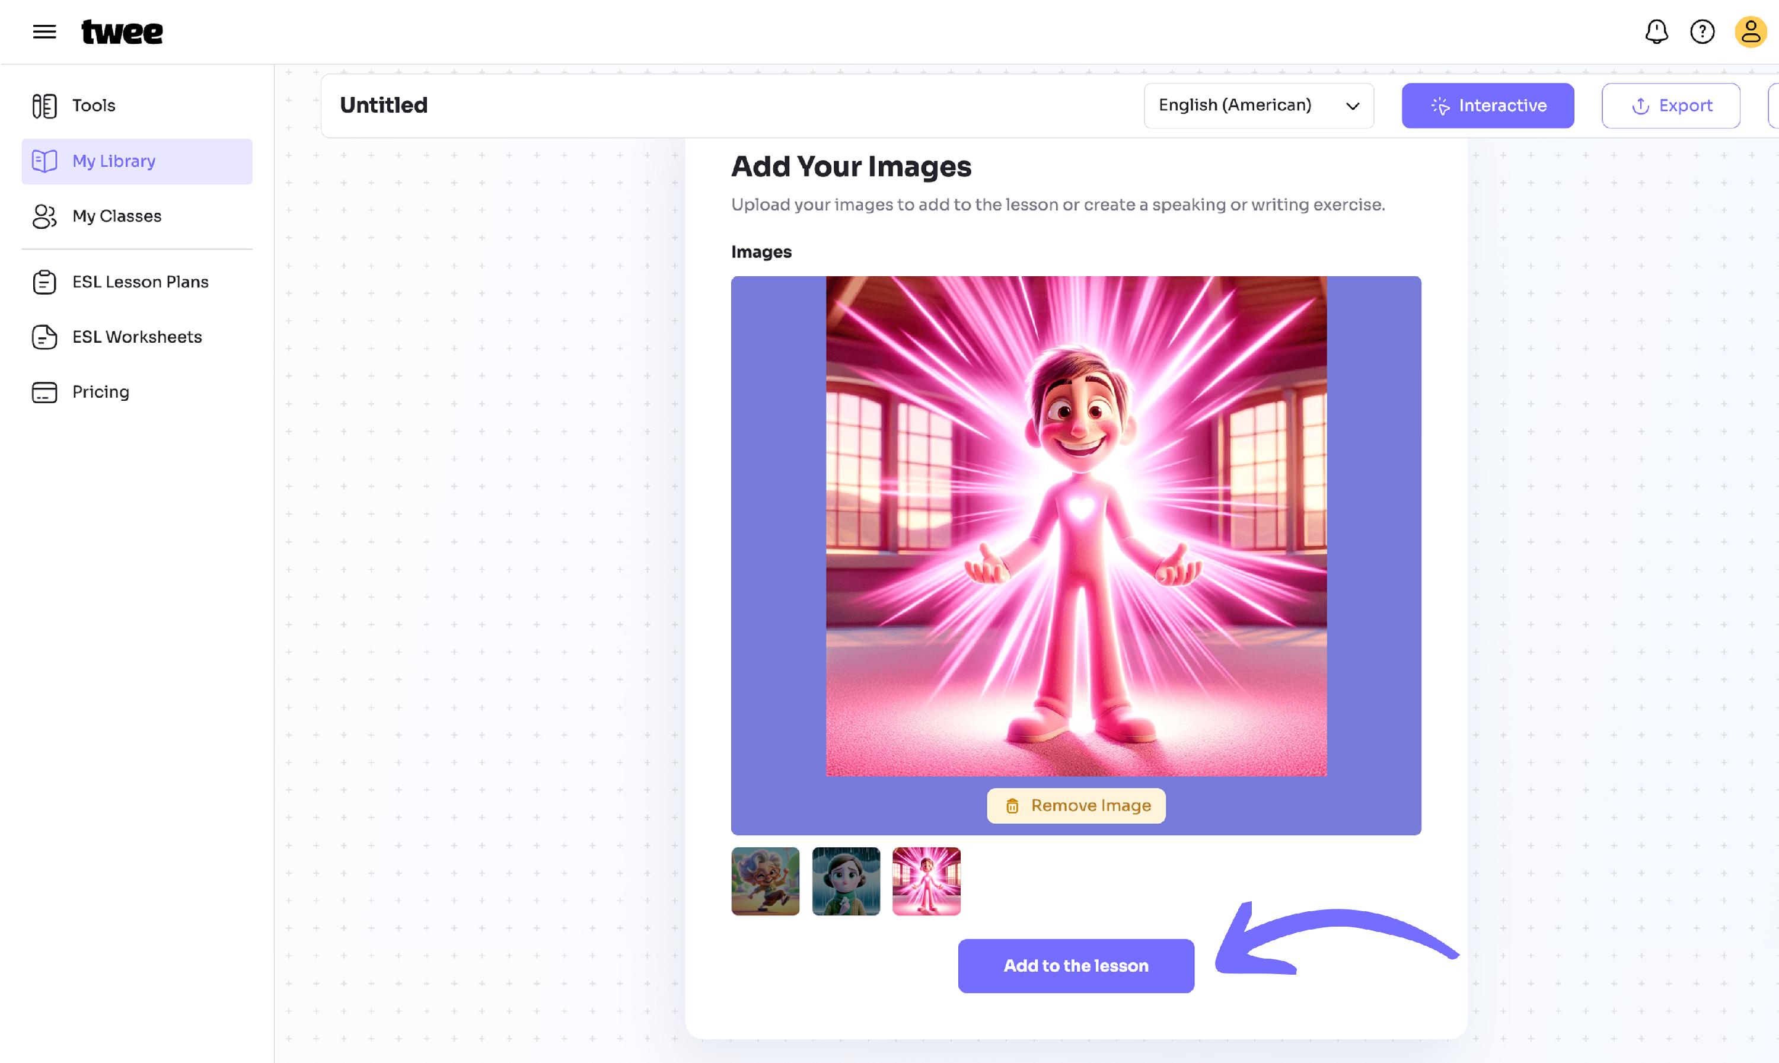1779x1063 pixels.
Task: Click the Tools sidebar icon
Action: [x=44, y=106]
